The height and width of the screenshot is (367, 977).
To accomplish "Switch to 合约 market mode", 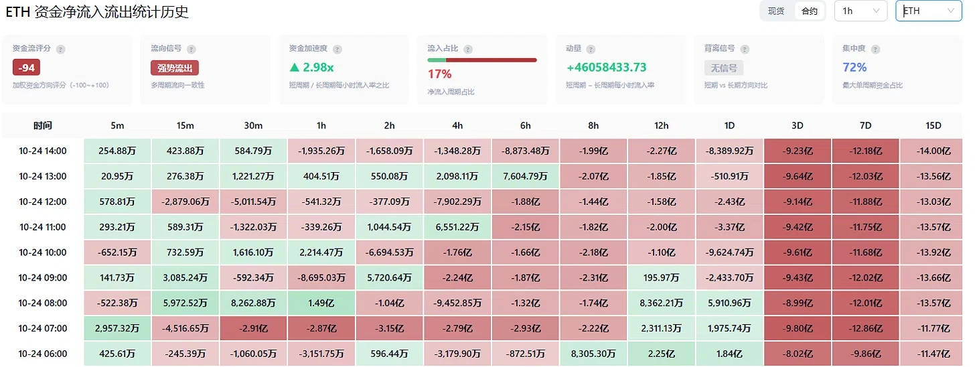I will pos(810,11).
